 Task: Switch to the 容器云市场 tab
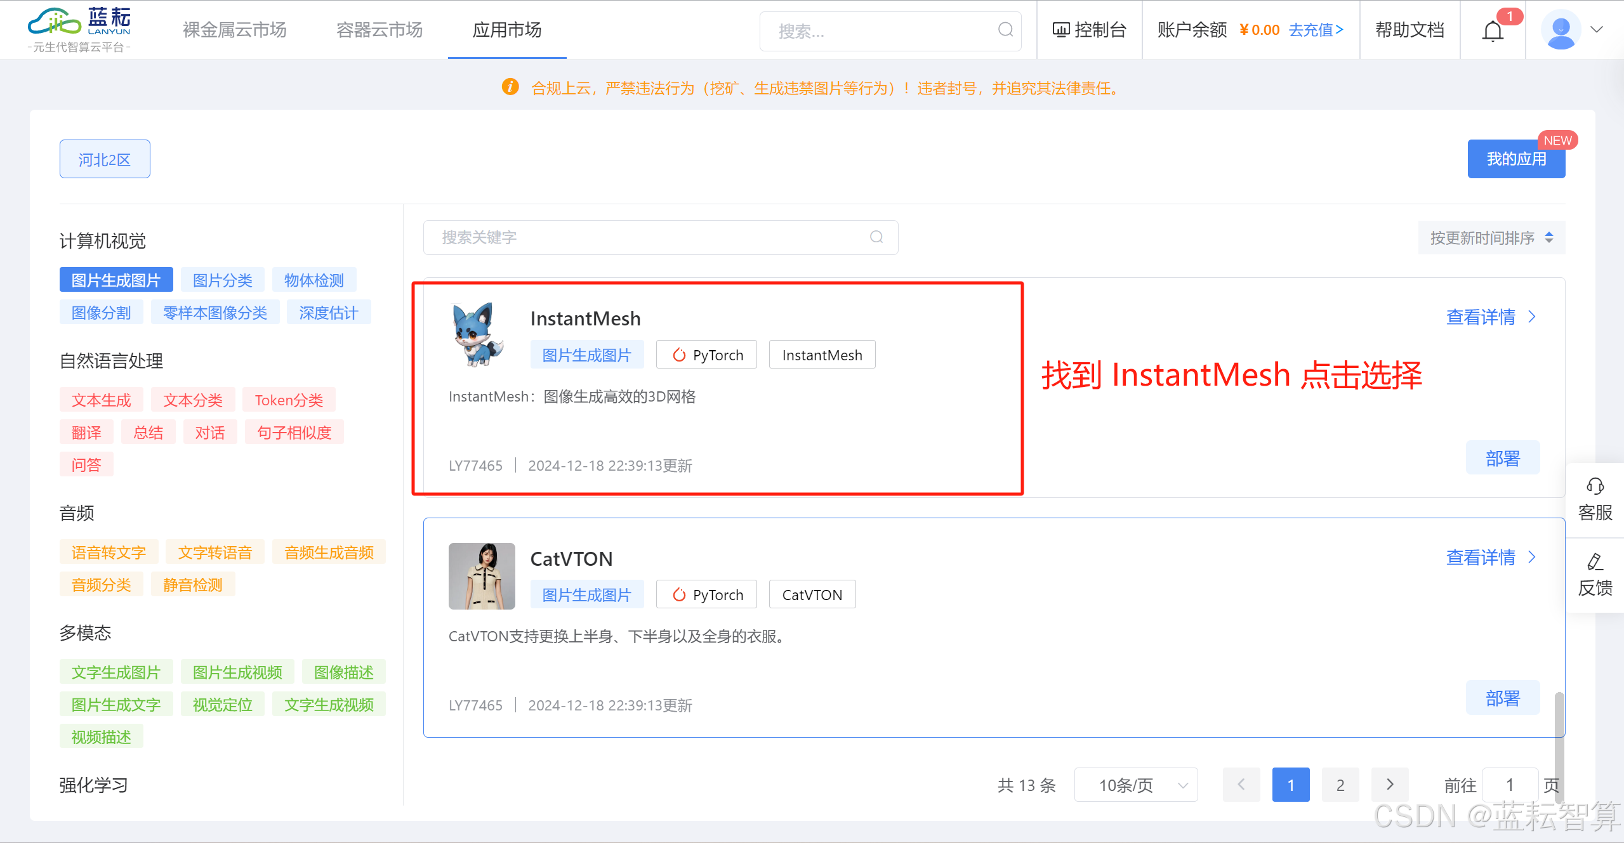379,30
